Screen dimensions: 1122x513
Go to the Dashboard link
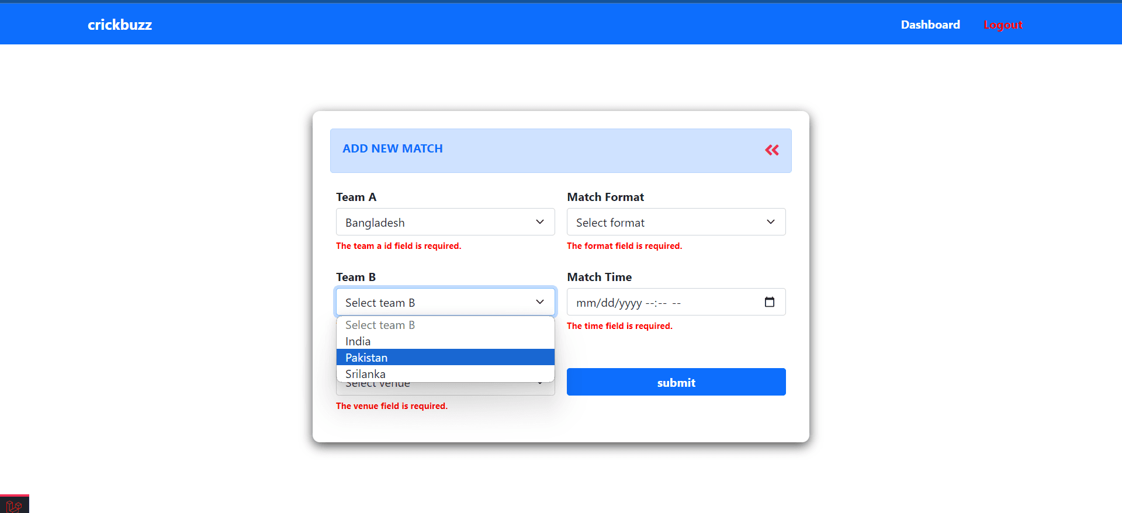[x=930, y=25]
